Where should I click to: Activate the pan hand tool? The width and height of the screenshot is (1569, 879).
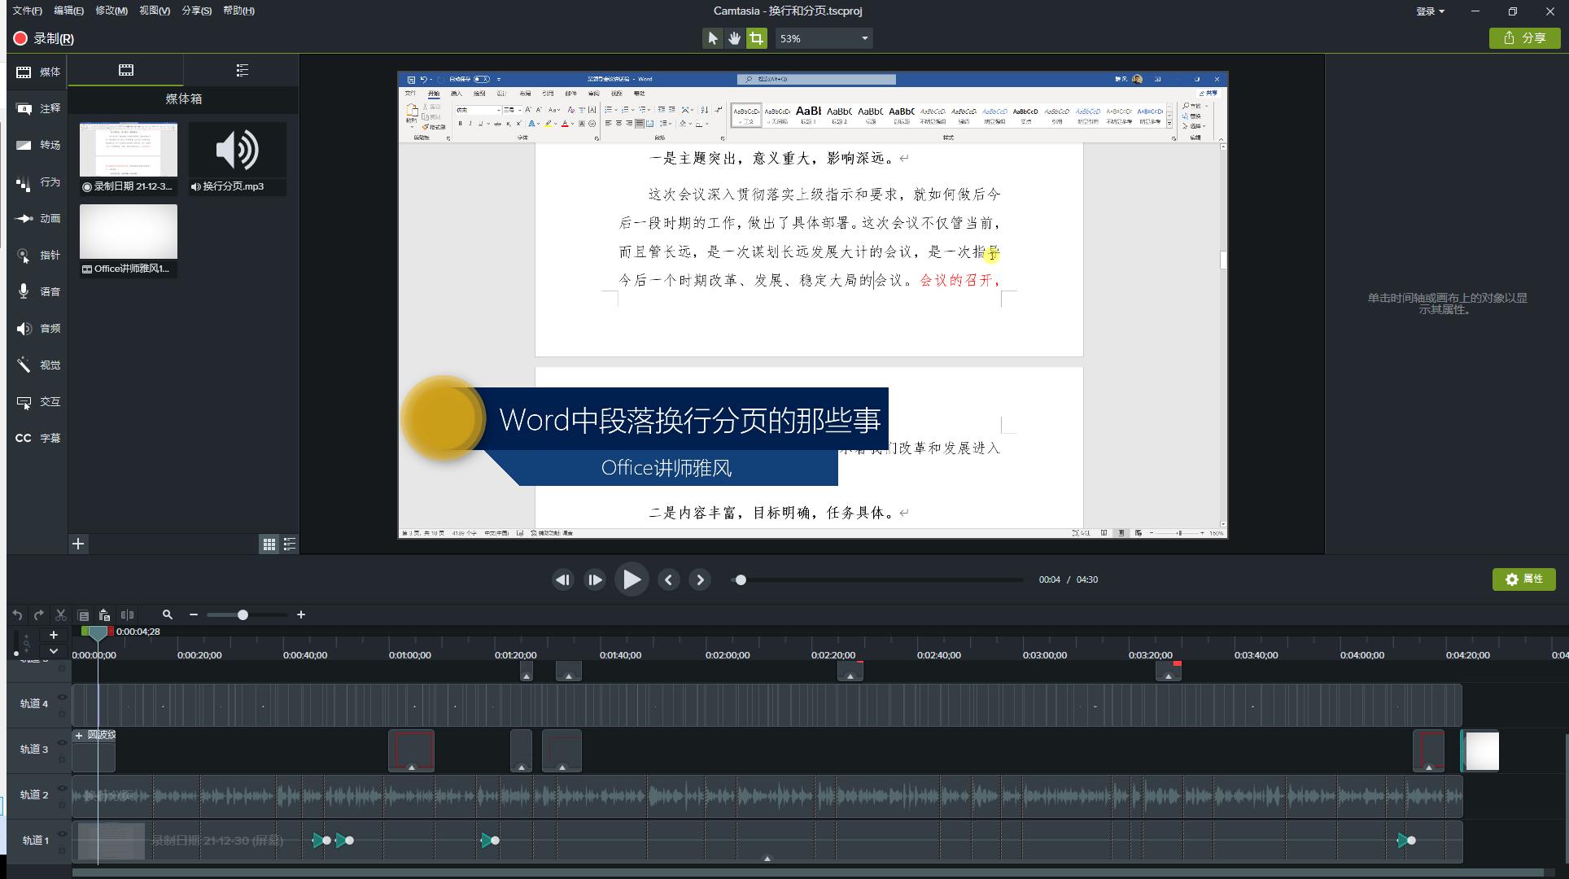[734, 38]
